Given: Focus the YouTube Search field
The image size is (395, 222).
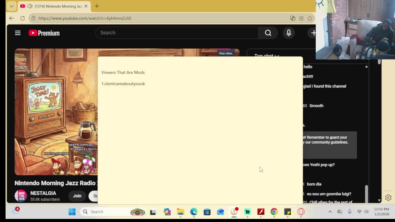Looking at the screenshot, I should click(177, 33).
